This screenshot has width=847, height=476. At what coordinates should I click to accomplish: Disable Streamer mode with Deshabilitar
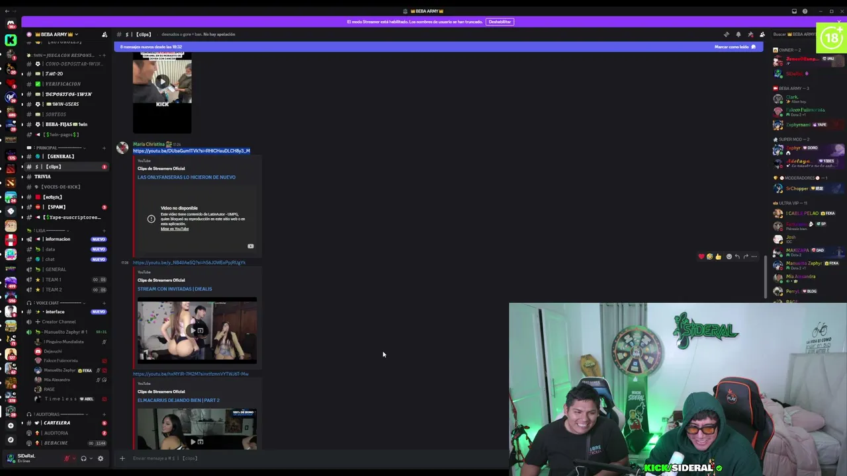(500, 22)
